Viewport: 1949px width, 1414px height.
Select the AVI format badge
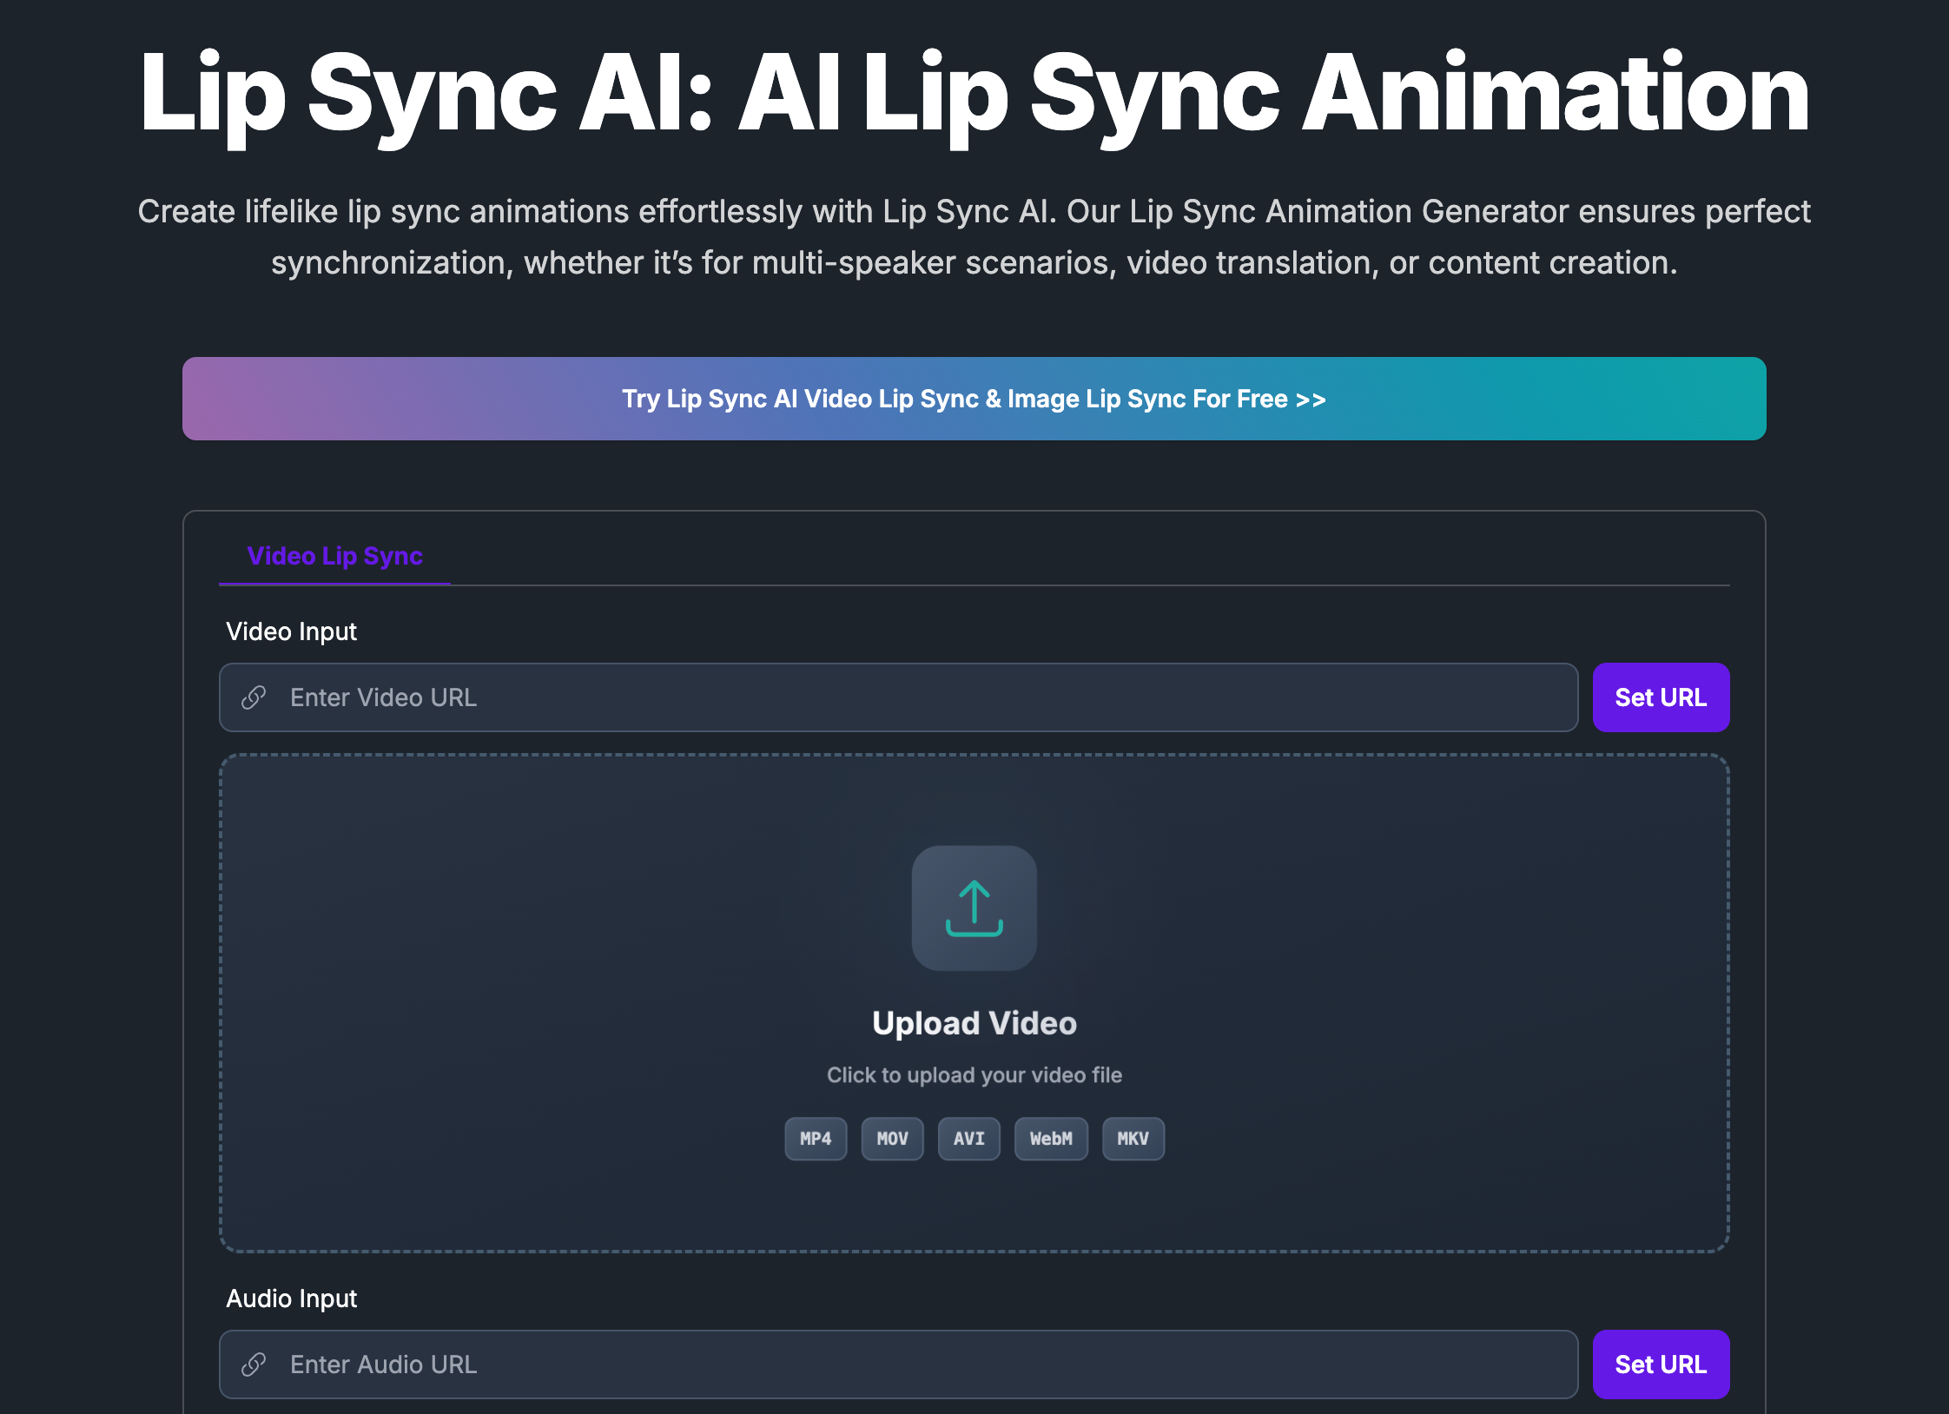tap(968, 1139)
